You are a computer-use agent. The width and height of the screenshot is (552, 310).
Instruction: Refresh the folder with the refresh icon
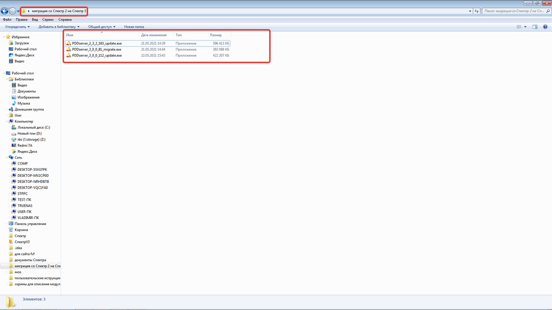(x=477, y=11)
